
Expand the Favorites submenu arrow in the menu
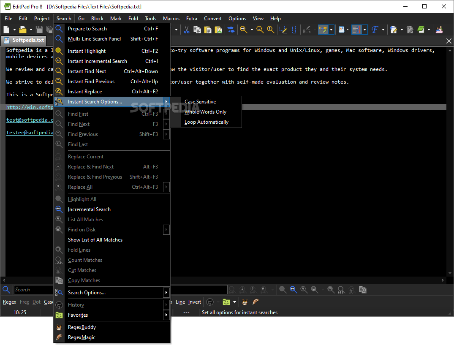166,315
